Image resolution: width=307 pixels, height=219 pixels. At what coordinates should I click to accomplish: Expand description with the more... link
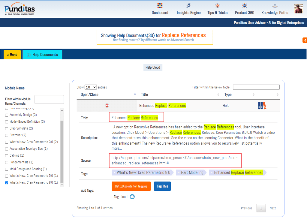pyautogui.click(x=116, y=148)
